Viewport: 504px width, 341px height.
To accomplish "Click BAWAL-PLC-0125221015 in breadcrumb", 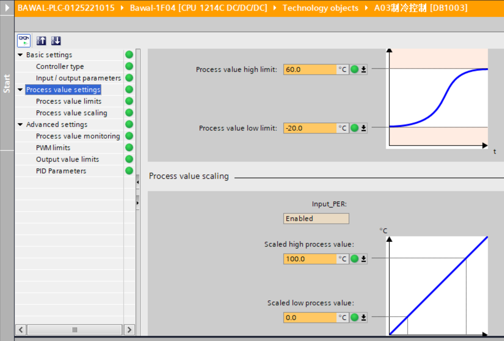I will [66, 8].
